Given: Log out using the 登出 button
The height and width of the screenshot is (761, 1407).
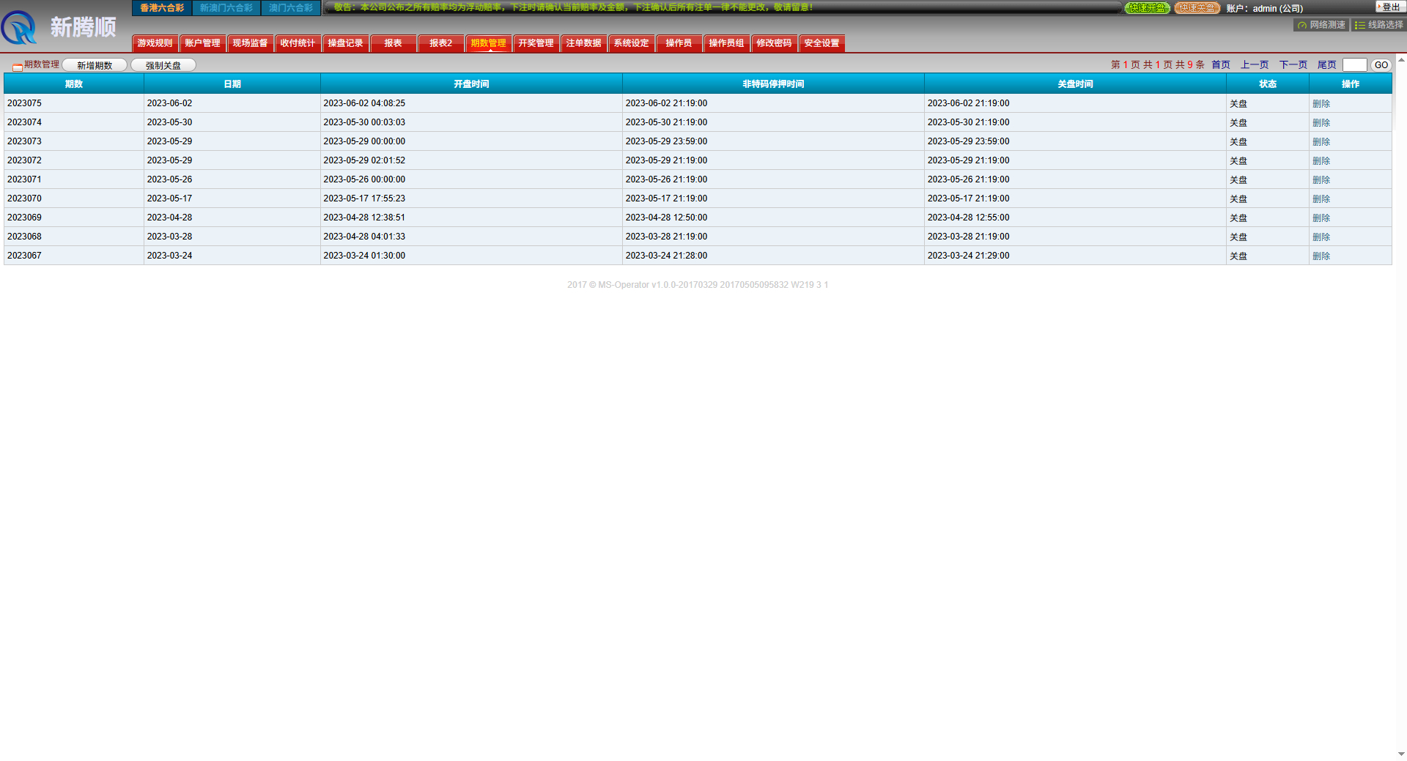Looking at the screenshot, I should point(1390,7).
